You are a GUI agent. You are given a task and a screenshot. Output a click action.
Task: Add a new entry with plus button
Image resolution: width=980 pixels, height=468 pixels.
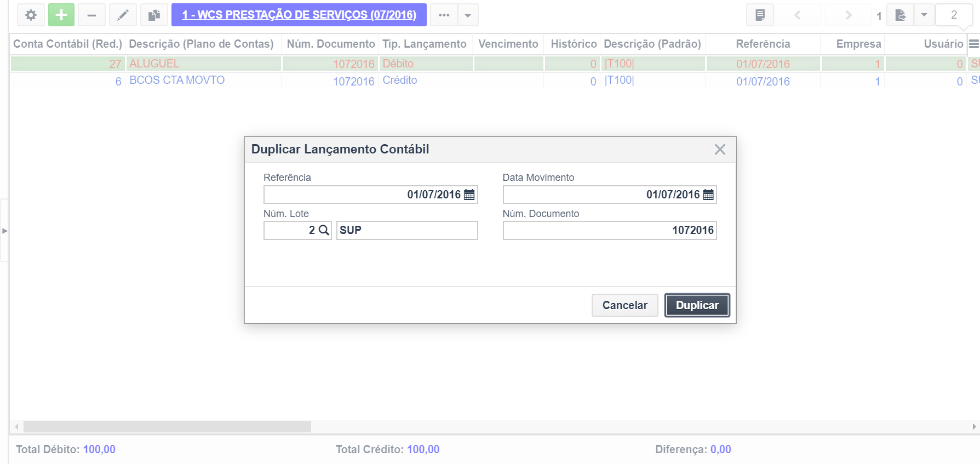click(61, 15)
